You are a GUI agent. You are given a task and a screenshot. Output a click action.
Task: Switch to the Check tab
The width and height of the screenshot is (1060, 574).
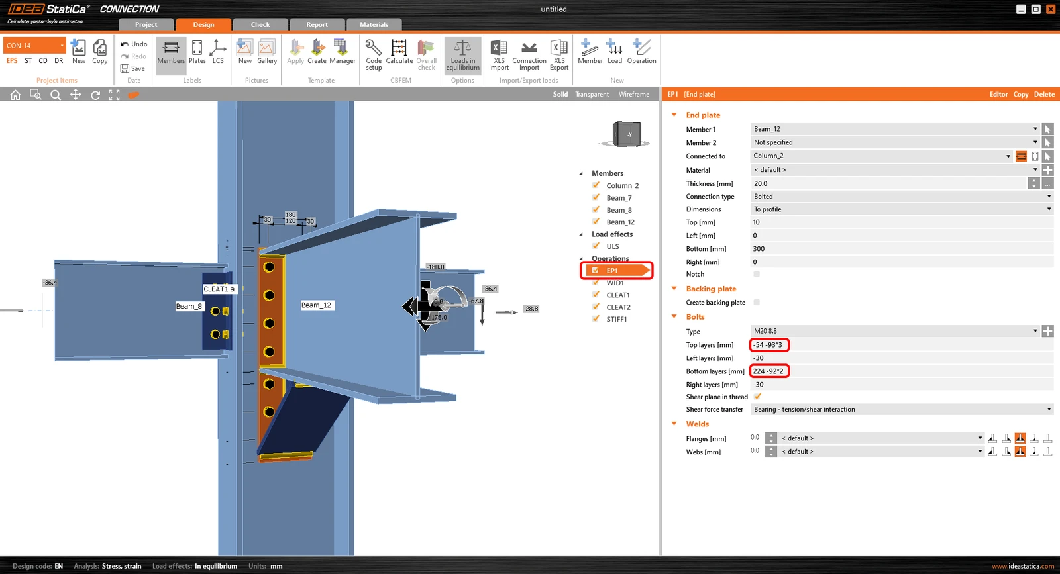coord(260,24)
